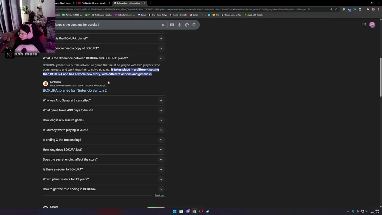This screenshot has width=382, height=215.
Task: Open the Google account profile avatar
Action: point(372,25)
